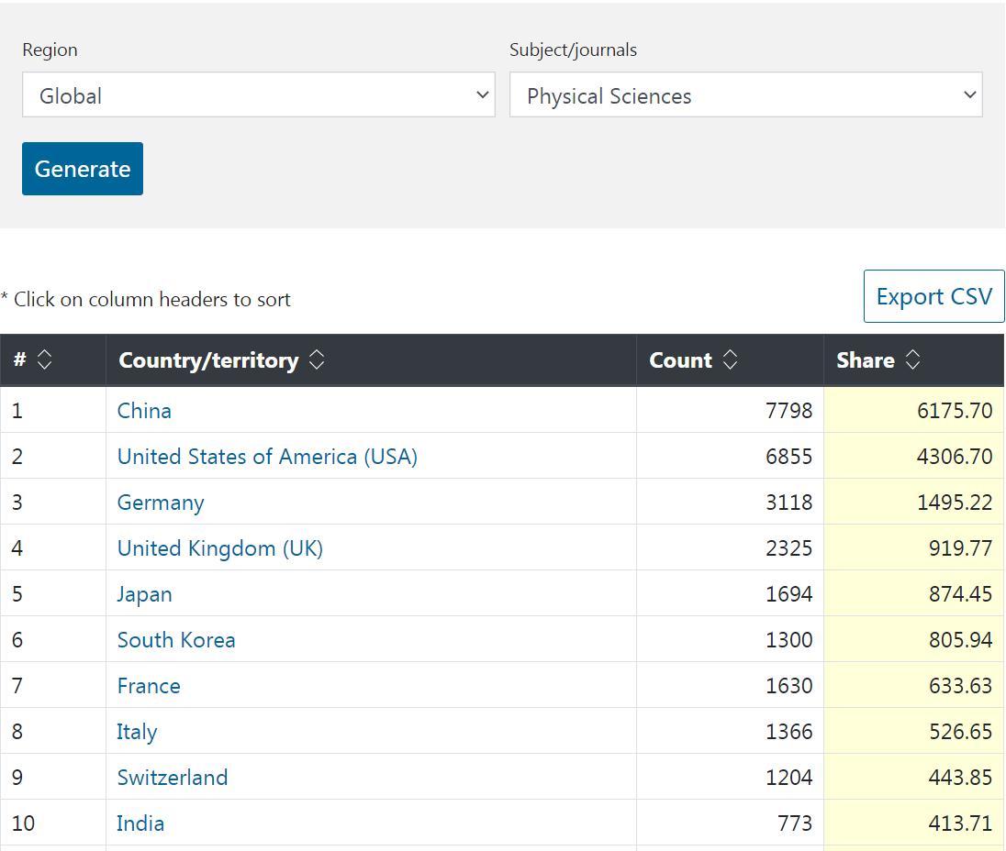Click Germany's count cell 3118
The image size is (1006, 851).
[x=788, y=503]
